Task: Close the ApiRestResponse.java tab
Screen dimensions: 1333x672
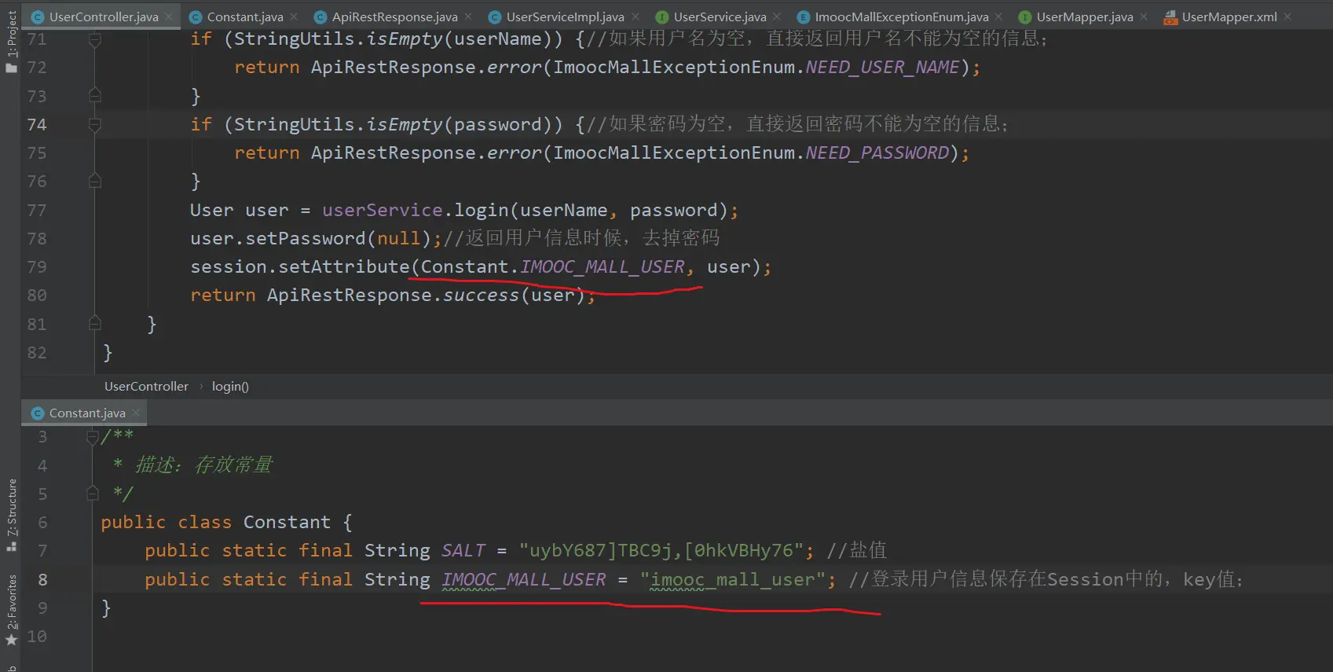Action: (468, 17)
